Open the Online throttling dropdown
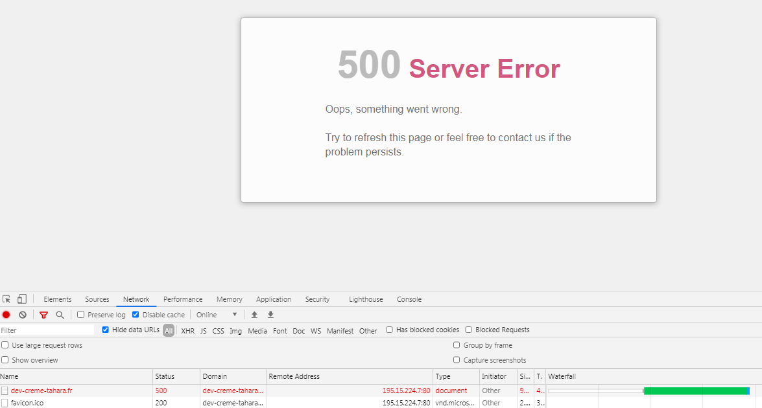The height and width of the screenshot is (408, 762). pyautogui.click(x=216, y=315)
